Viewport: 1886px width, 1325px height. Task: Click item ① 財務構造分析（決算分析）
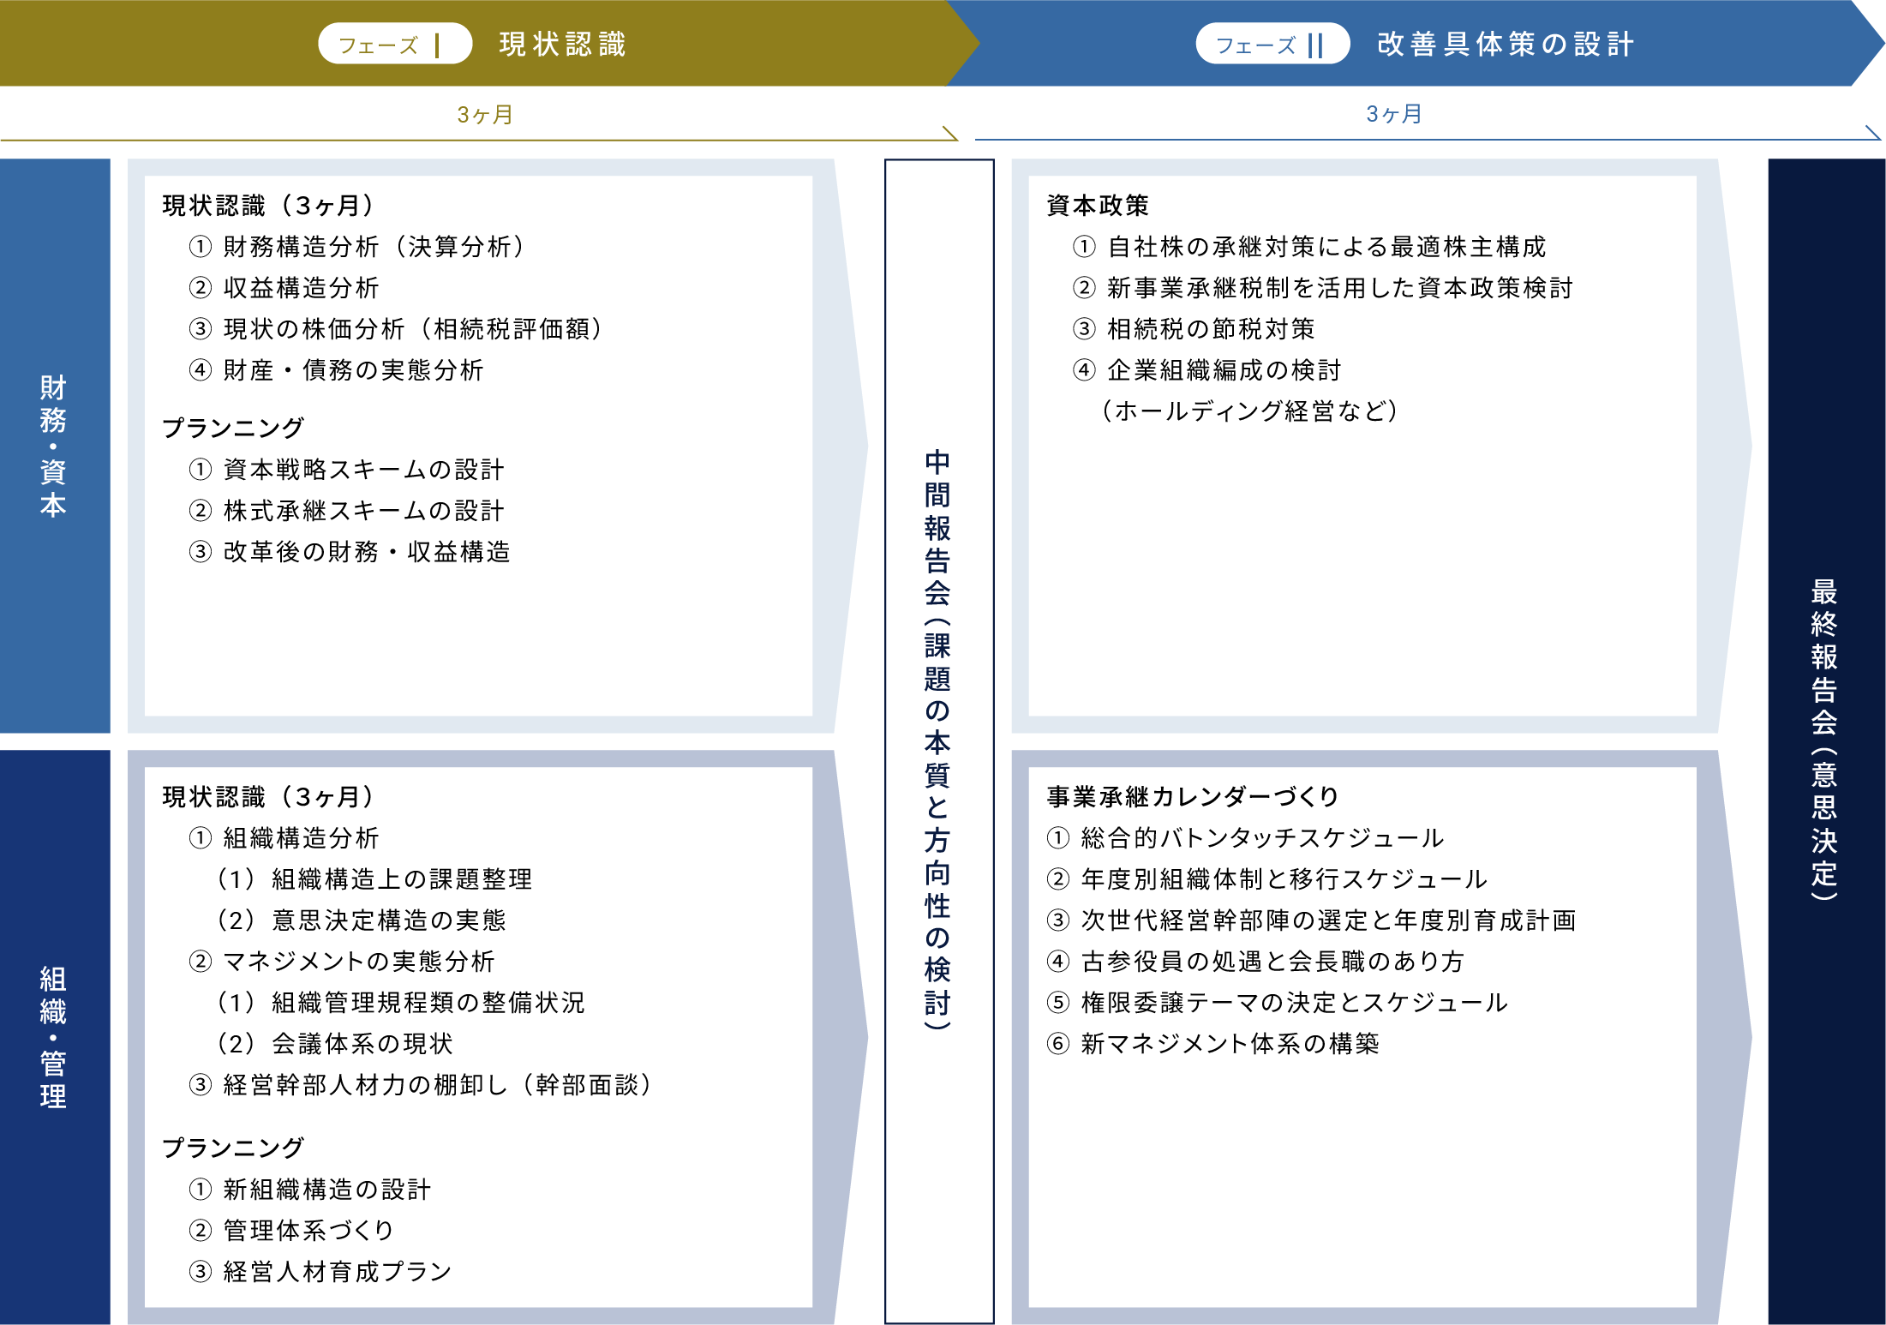click(356, 247)
